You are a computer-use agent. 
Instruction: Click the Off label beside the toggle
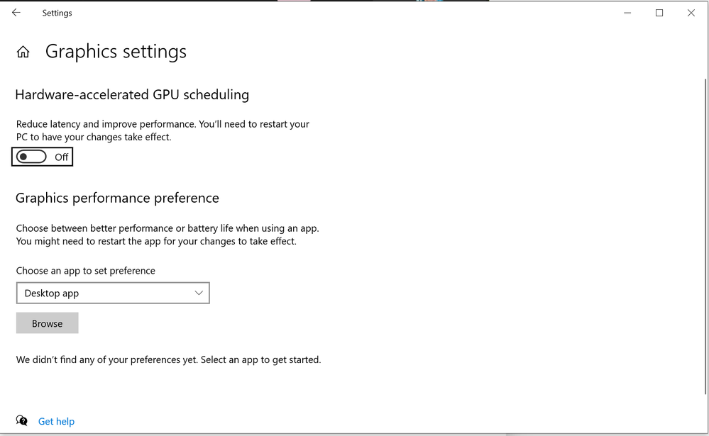(x=62, y=157)
